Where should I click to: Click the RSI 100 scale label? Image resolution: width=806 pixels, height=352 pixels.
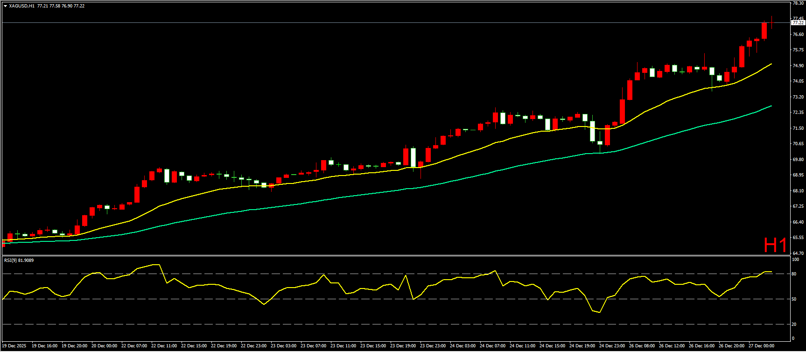795,260
